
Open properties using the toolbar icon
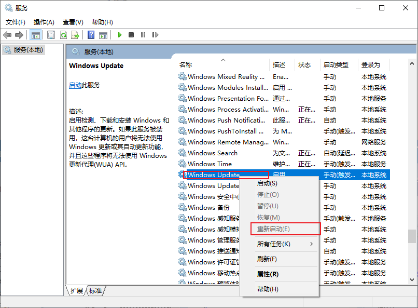pyautogui.click(x=50, y=35)
